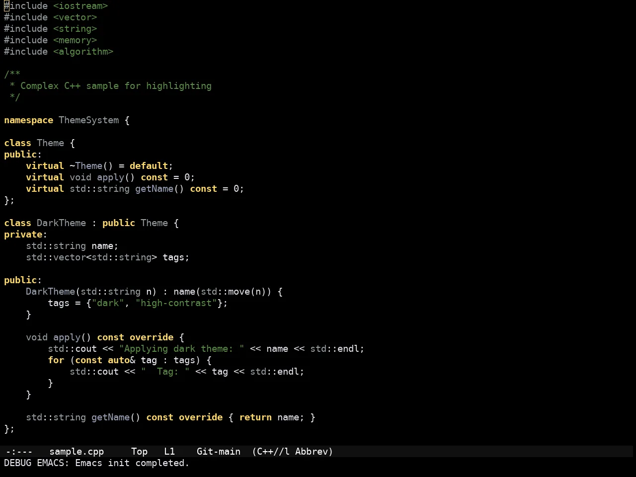The height and width of the screenshot is (477, 636).
Task: Place cursor on '#include <string>' line
Action: point(51,29)
